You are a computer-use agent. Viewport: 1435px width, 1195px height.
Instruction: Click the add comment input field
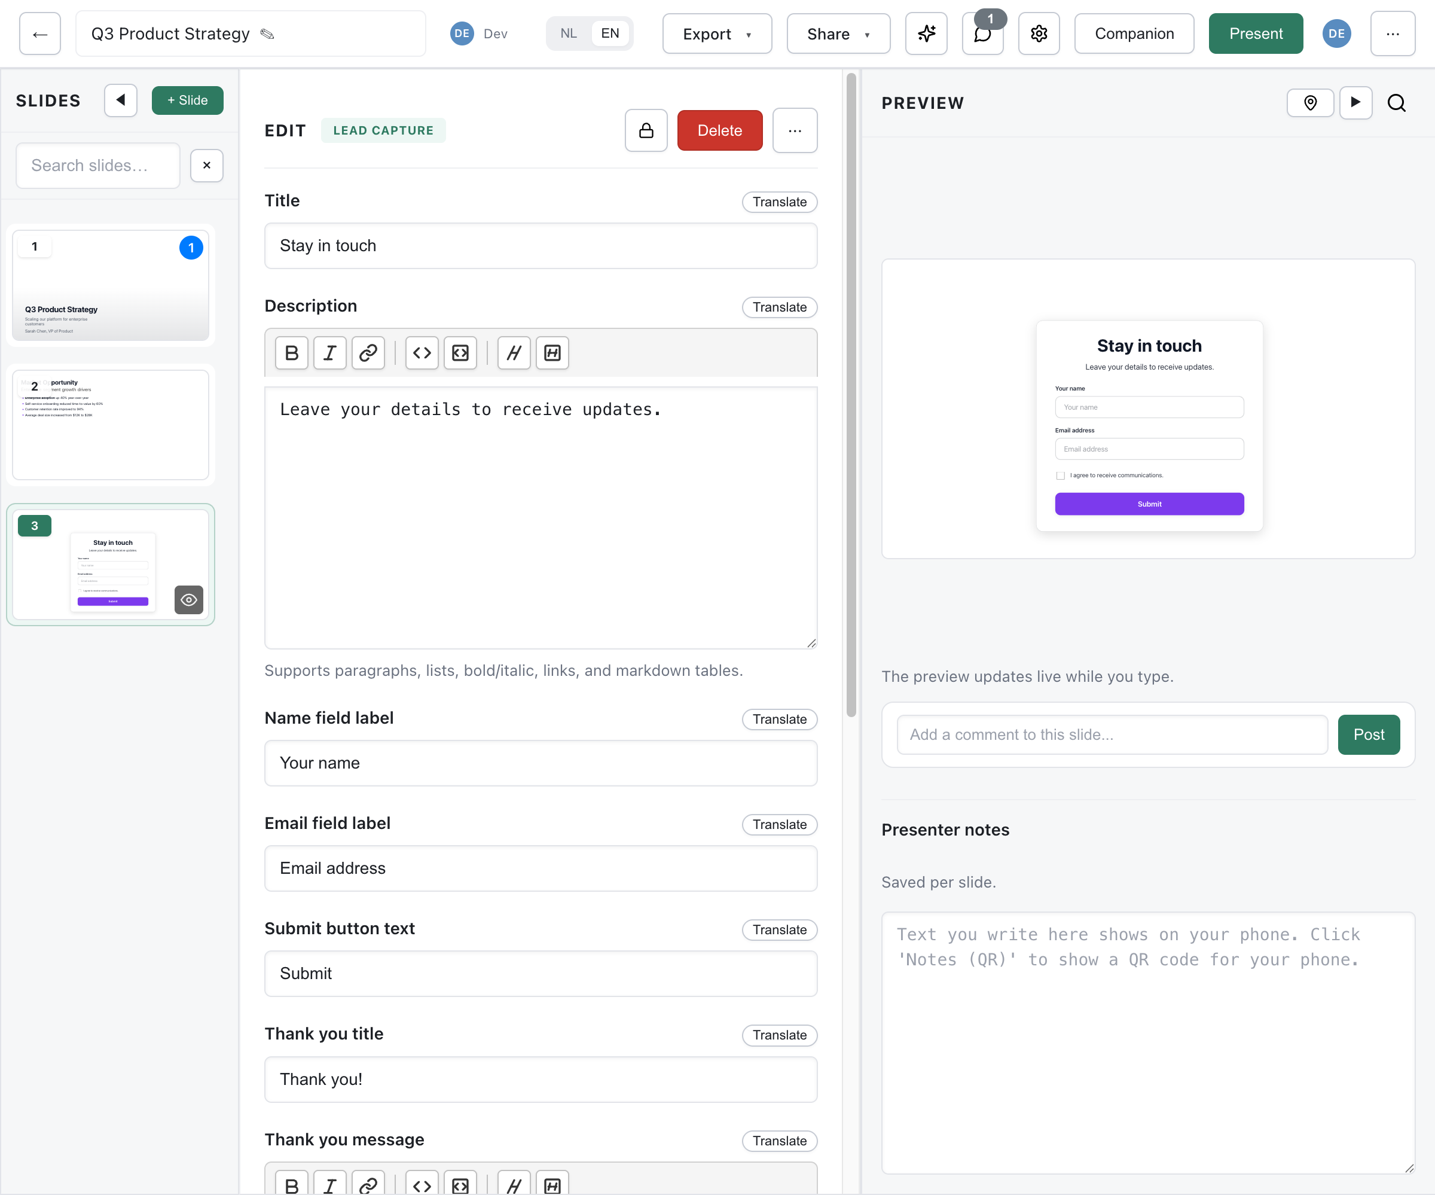[x=1112, y=735]
